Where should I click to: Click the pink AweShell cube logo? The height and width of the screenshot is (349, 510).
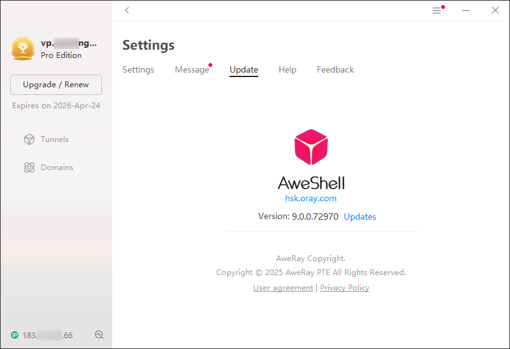point(311,147)
